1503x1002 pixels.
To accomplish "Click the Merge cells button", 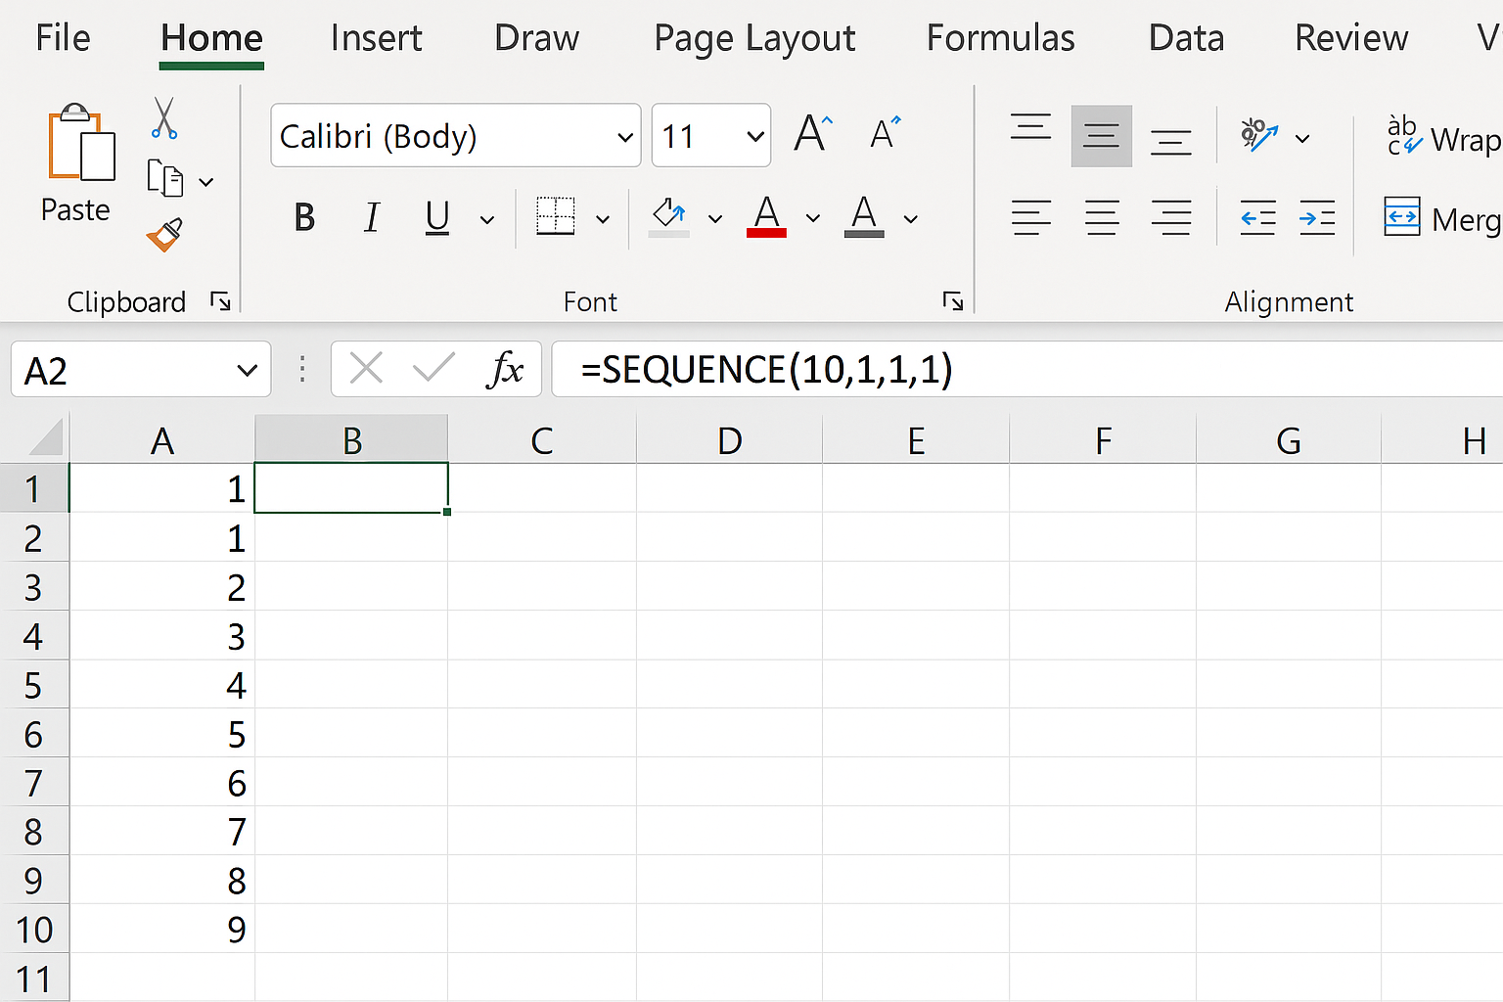I will point(1442,217).
